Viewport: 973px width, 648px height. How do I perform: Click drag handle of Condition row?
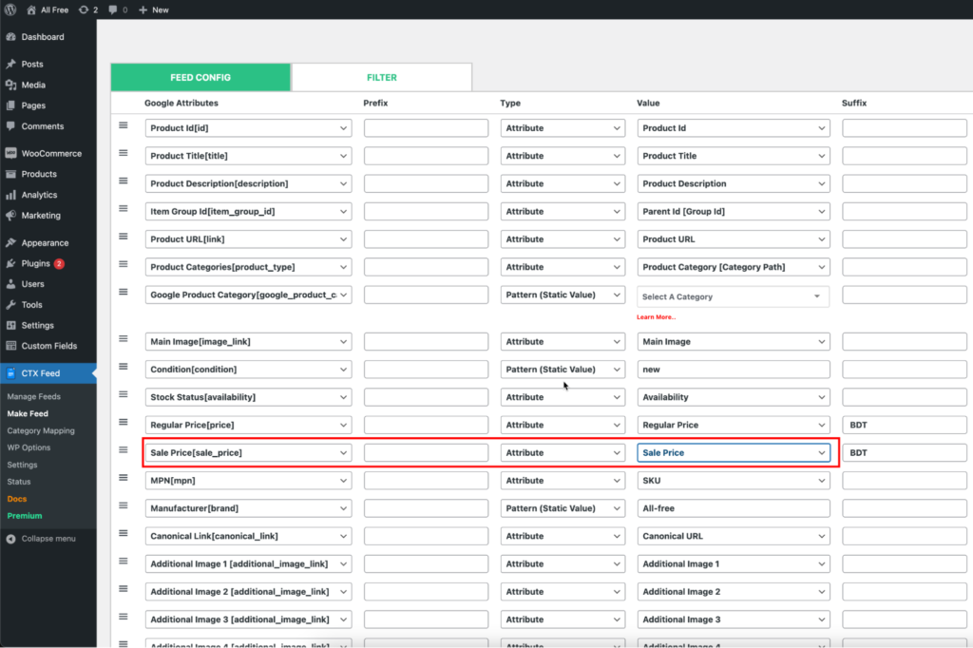(124, 367)
